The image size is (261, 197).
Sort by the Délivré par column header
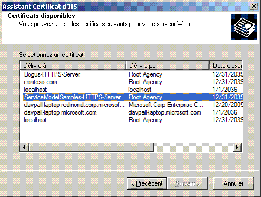click(167, 66)
